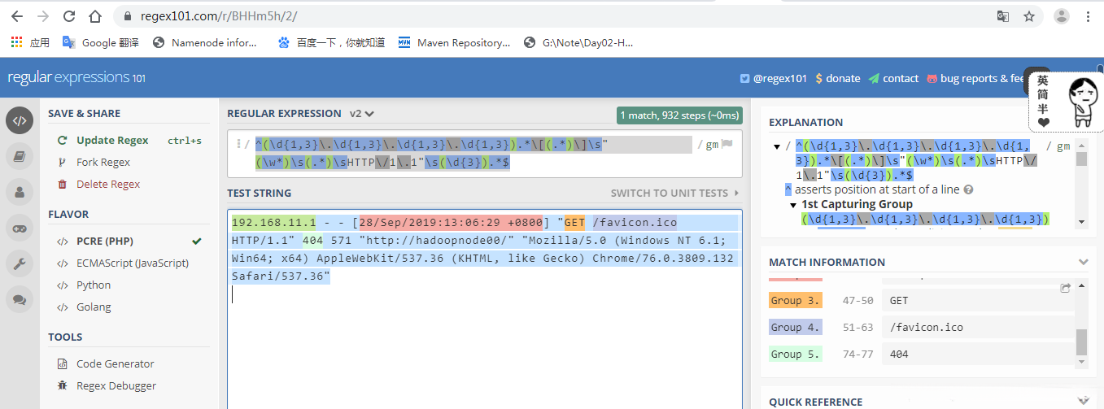Open the Google 翻译 bookmark
The width and height of the screenshot is (1104, 409).
point(101,42)
